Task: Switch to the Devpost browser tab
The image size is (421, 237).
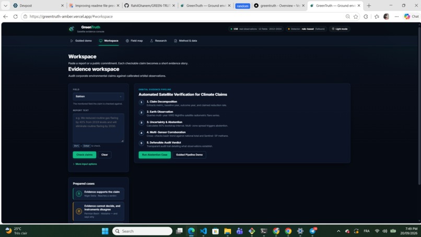Action: point(39,6)
